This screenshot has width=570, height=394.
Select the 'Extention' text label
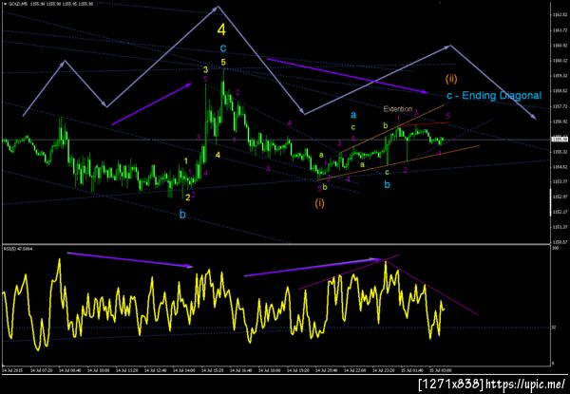pos(398,108)
